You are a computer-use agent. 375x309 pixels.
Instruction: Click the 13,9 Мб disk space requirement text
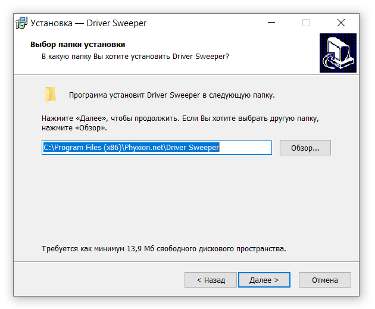coord(164,248)
